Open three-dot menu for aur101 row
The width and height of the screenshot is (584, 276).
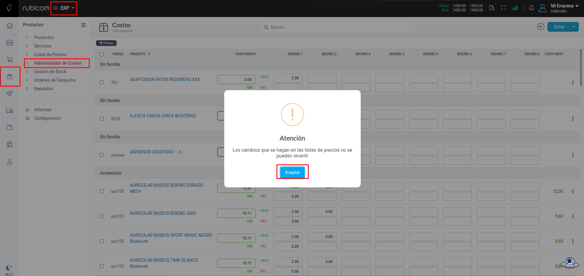pyautogui.click(x=573, y=216)
